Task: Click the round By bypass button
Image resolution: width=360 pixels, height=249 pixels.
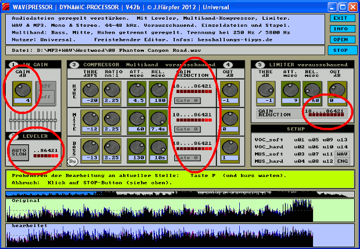Action: [73, 161]
